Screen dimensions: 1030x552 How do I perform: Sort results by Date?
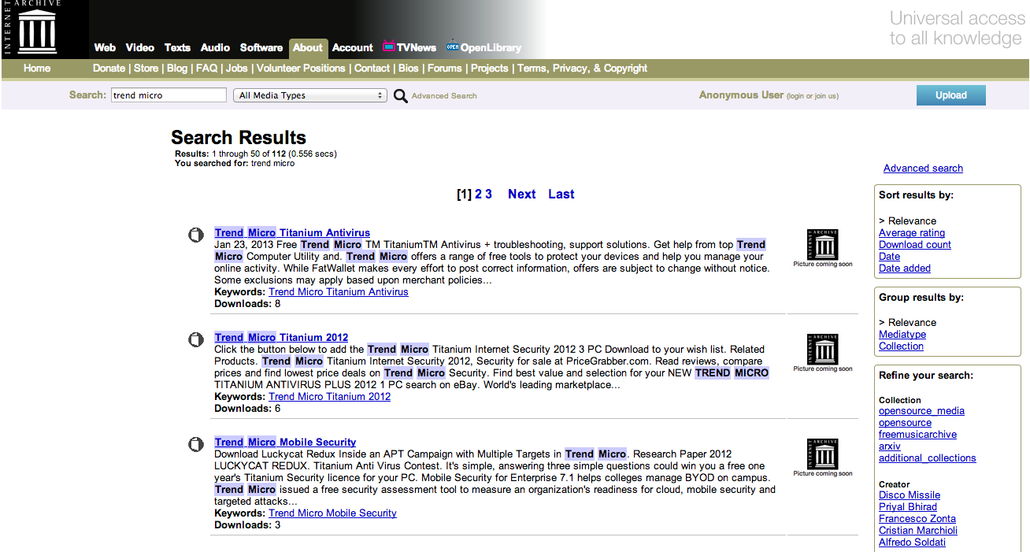coord(889,257)
